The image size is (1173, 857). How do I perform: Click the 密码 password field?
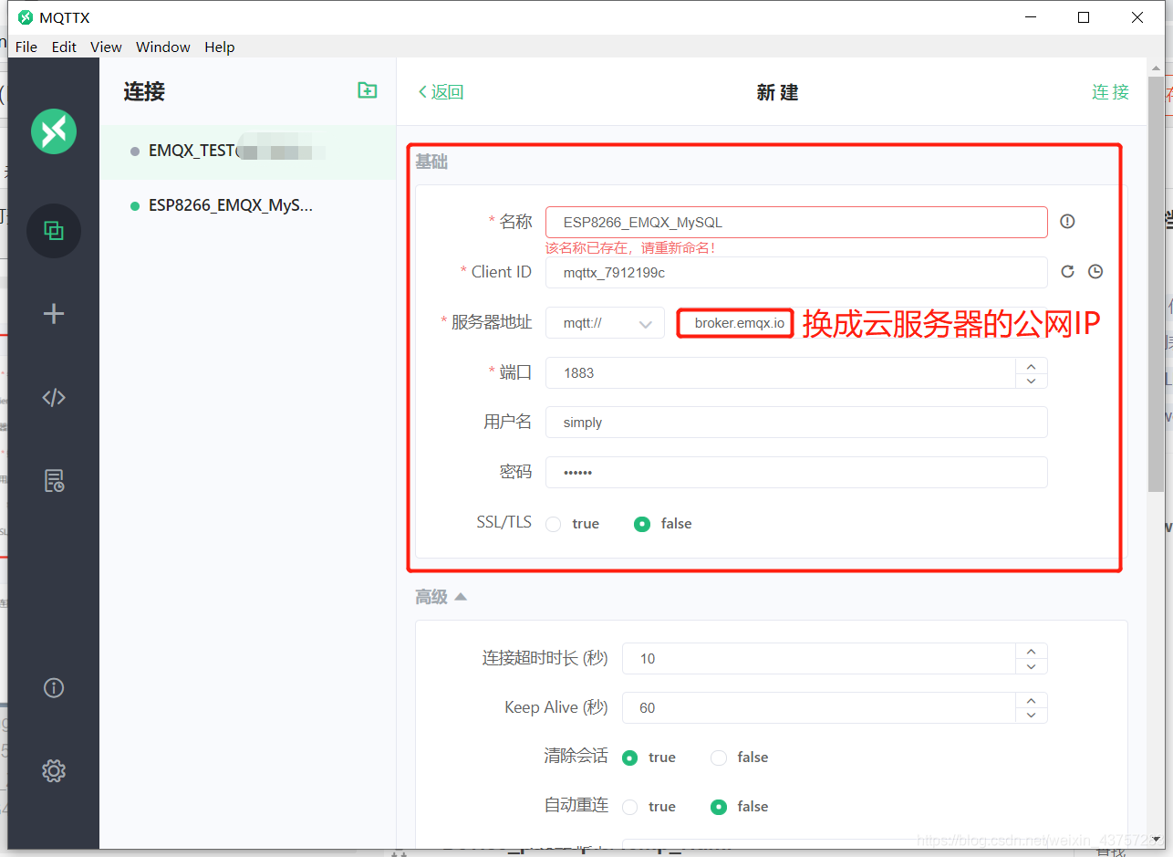point(796,472)
